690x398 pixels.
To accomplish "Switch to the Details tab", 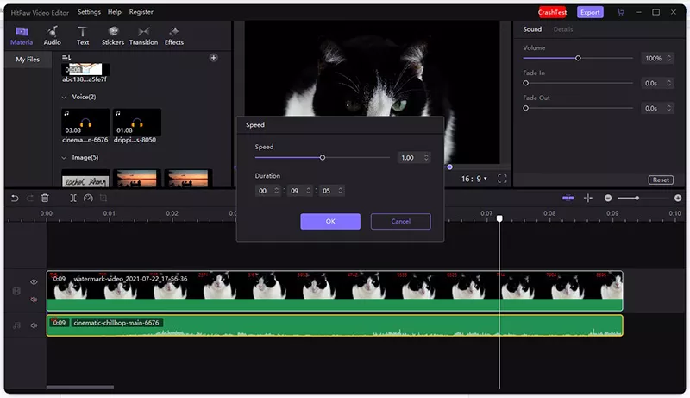I will [562, 29].
